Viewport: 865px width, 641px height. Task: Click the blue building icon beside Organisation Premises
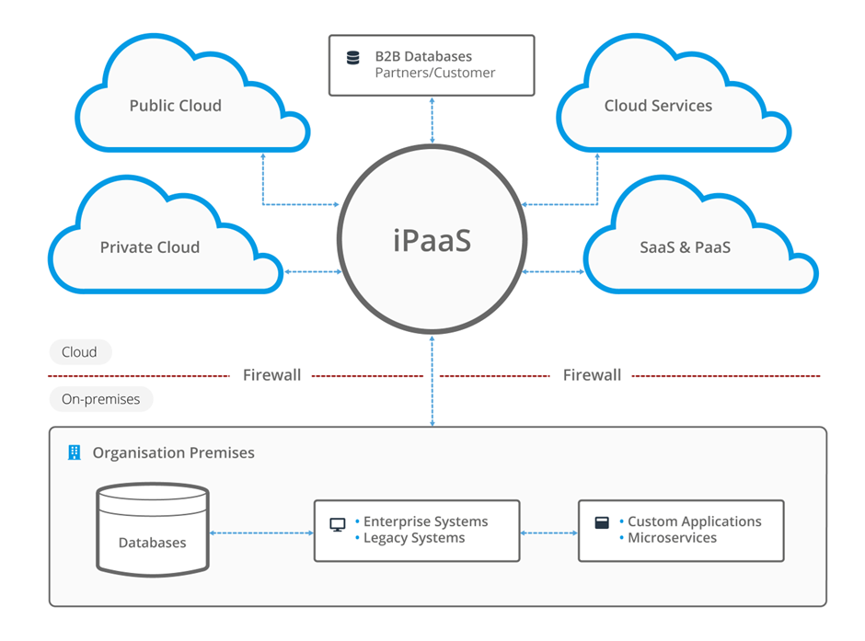pos(74,452)
